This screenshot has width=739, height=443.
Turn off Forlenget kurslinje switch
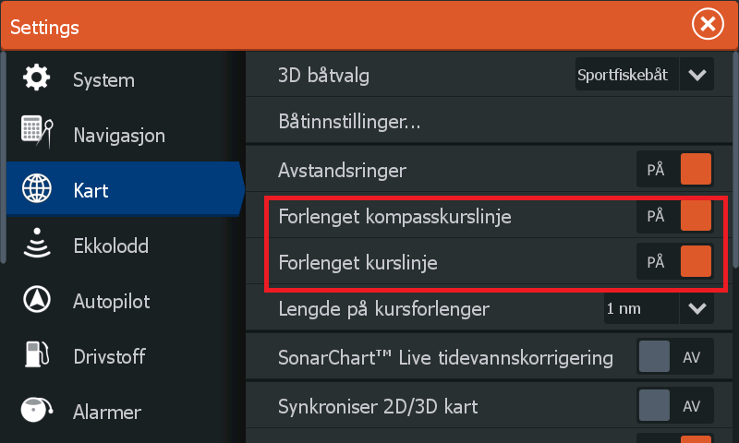[x=675, y=262]
